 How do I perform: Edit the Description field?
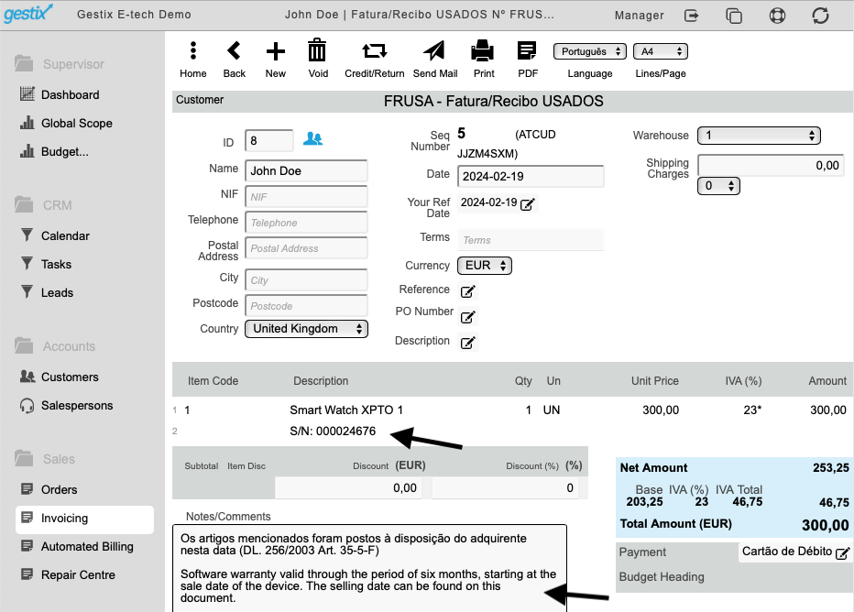468,343
